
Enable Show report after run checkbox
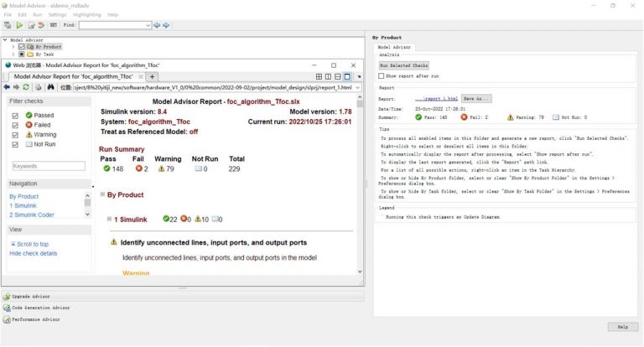point(382,76)
